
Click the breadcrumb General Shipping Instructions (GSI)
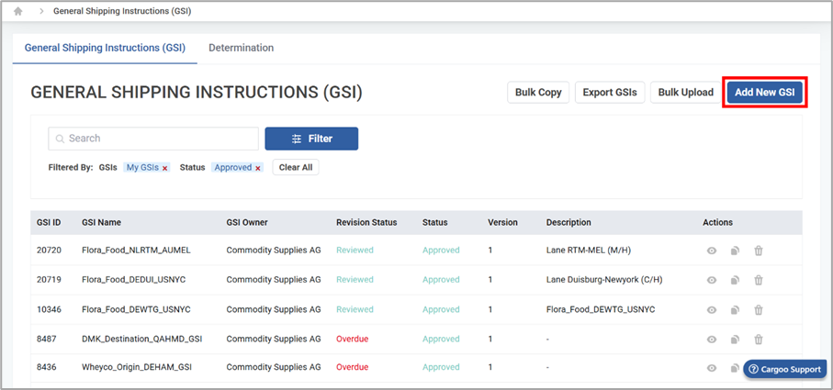point(122,11)
